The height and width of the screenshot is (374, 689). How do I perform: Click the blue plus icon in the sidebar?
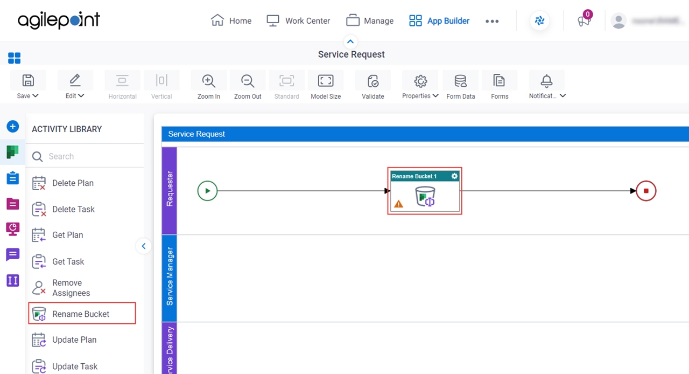13,127
